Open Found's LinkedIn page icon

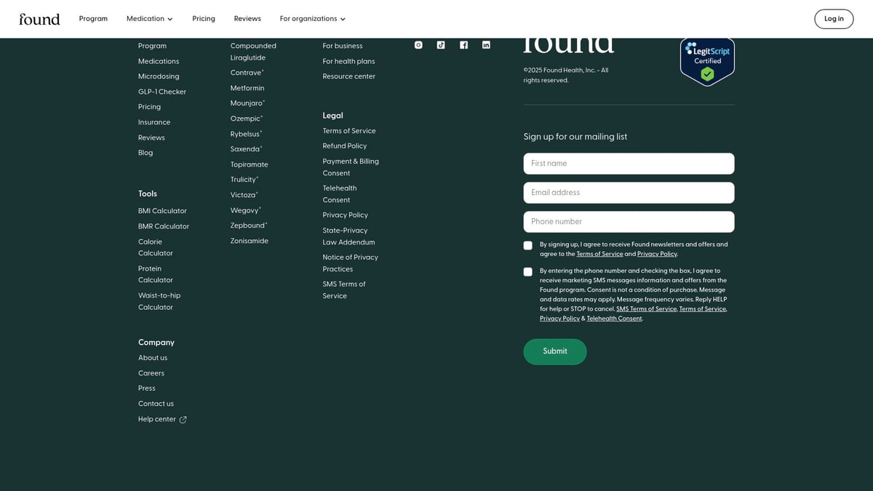click(486, 45)
